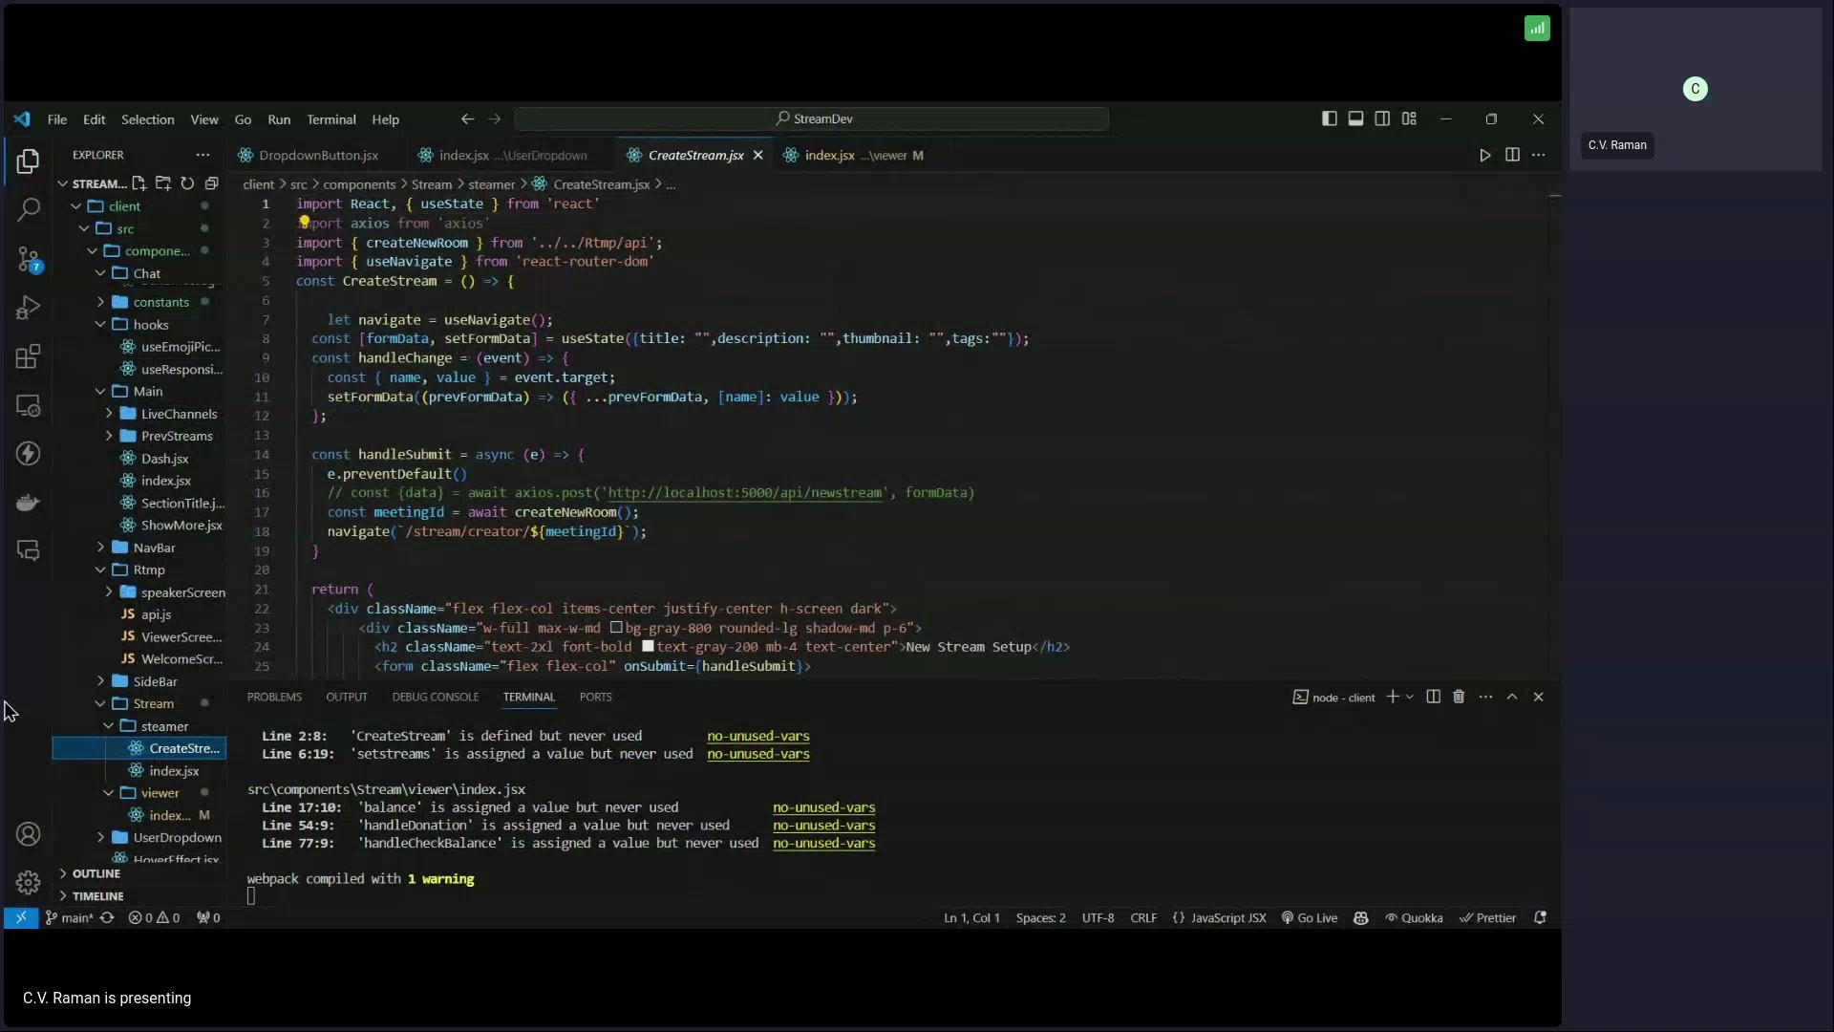Click no-unused-vars link on line 2:8
The height and width of the screenshot is (1032, 1834).
(x=758, y=736)
